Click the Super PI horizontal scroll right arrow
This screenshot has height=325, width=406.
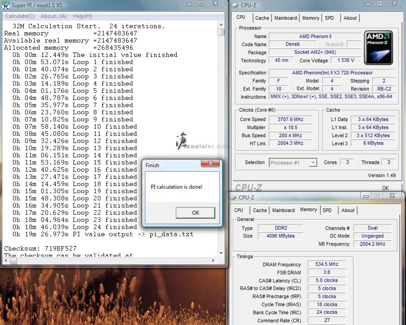pos(213,260)
